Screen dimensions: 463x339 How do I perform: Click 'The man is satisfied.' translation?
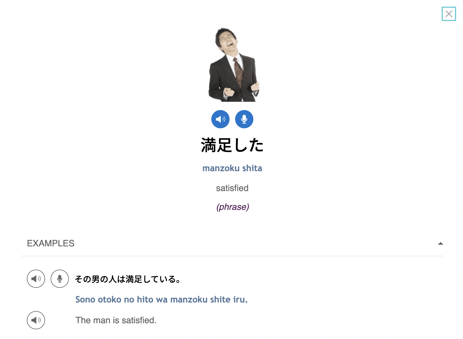116,320
